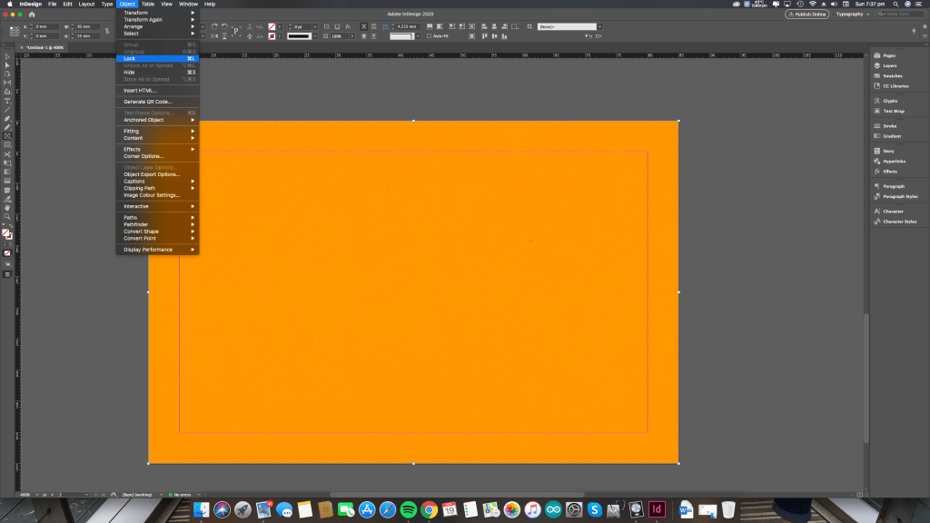Pick the Hand tool in the toolbox
This screenshot has height=523, width=930.
pyautogui.click(x=7, y=208)
